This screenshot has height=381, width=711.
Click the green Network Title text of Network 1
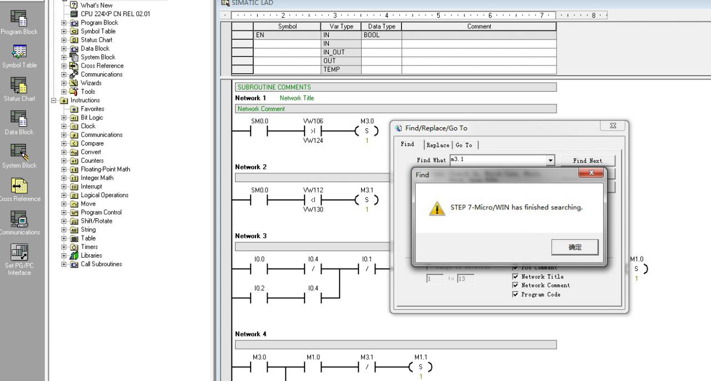coord(297,98)
